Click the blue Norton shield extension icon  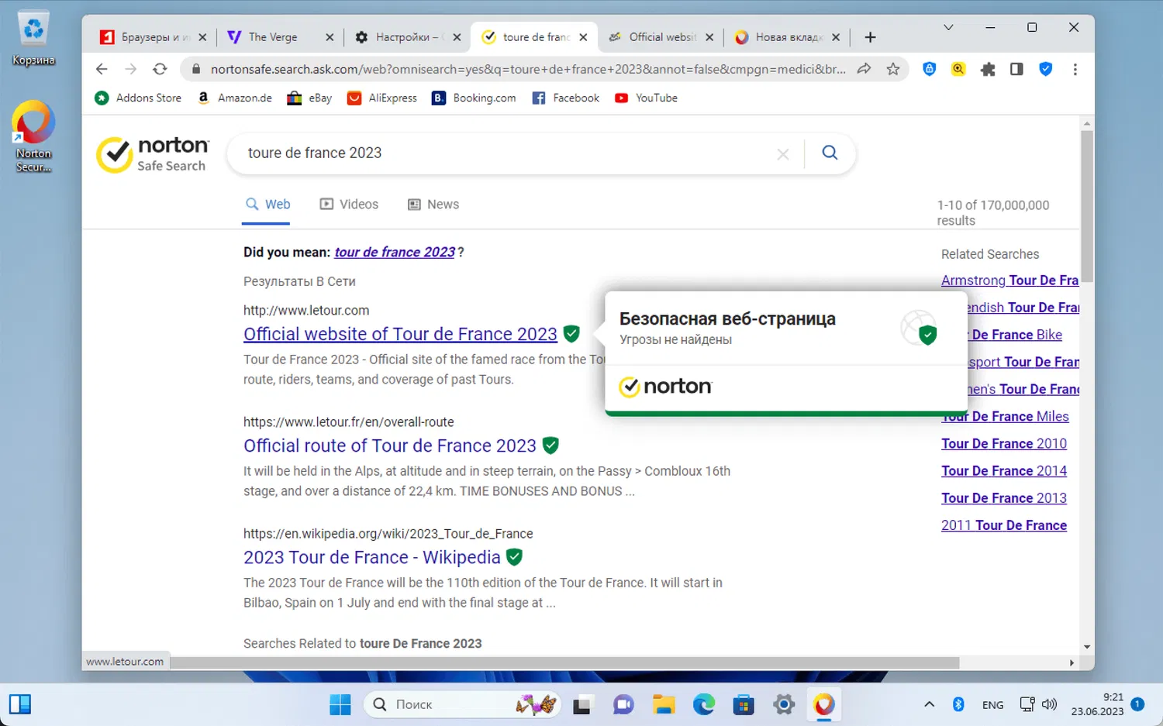coord(1046,69)
